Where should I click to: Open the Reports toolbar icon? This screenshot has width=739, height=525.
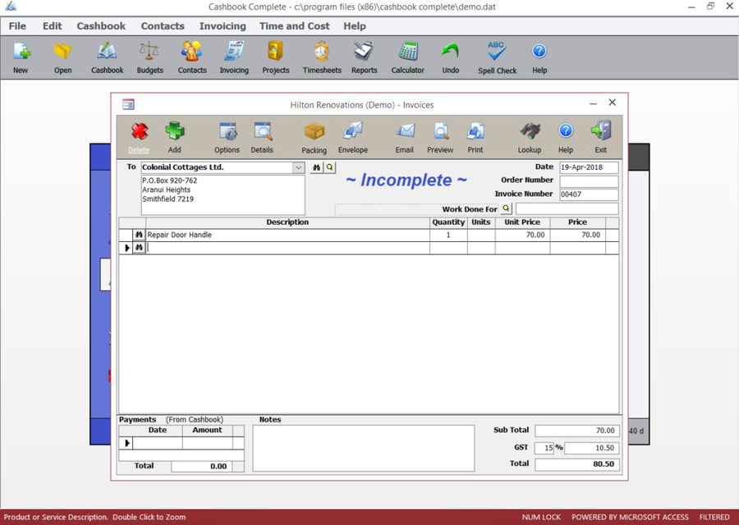coord(364,52)
